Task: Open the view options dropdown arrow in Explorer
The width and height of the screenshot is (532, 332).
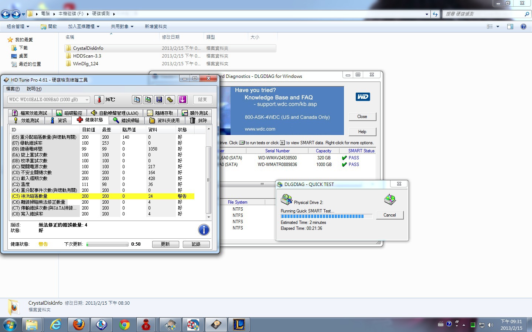Action: click(498, 27)
